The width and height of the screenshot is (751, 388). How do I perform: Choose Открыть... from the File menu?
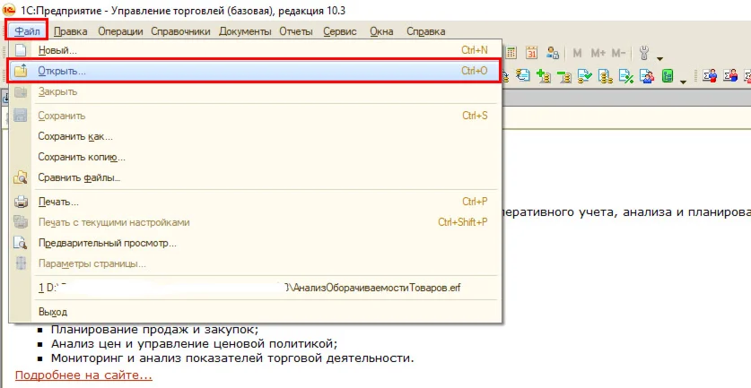256,71
